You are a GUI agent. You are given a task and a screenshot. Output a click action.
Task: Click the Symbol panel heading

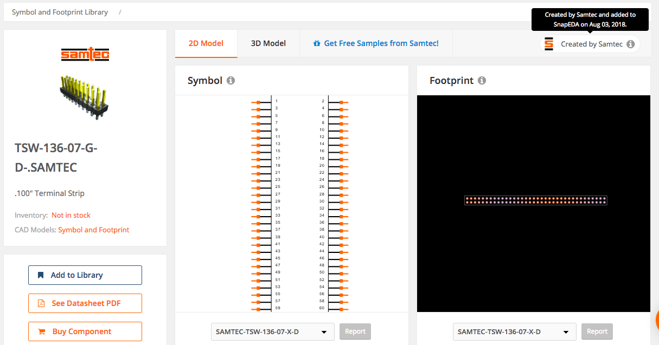pyautogui.click(x=205, y=81)
